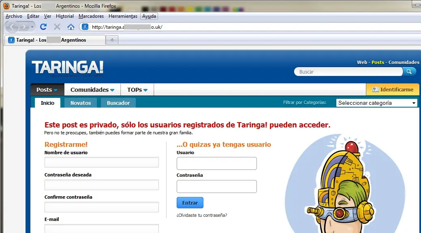Click the Firefox reload button
Image resolution: width=421 pixels, height=233 pixels.
(x=43, y=27)
